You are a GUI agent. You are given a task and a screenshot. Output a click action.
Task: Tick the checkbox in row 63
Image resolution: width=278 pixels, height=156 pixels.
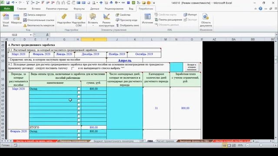pos(79,112)
